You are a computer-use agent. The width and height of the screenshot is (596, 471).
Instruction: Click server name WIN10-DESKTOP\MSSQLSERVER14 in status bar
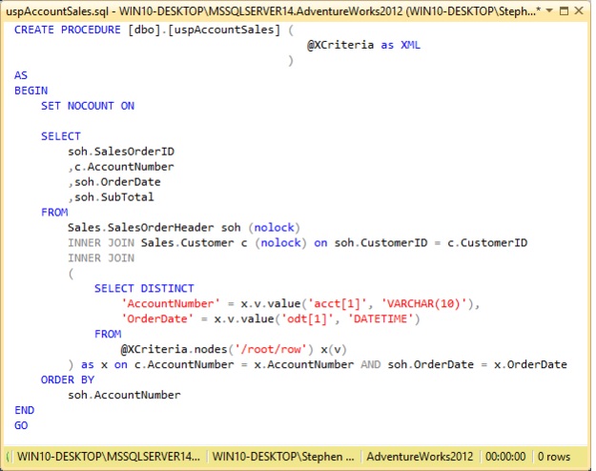(109, 456)
